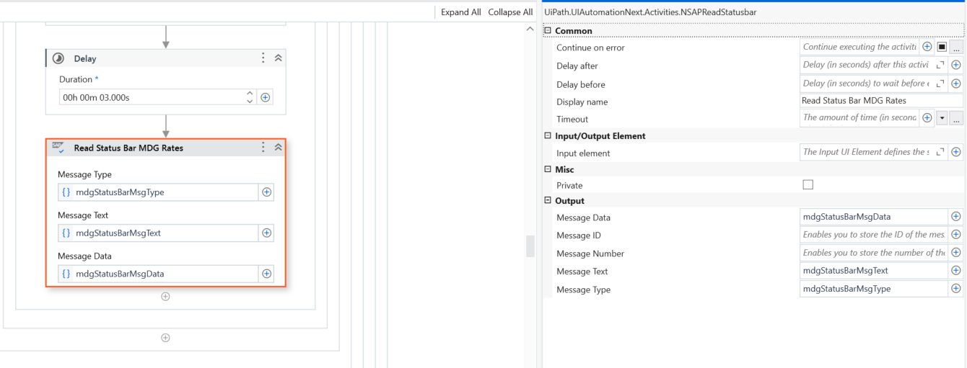
Task: Collapse the Misc properties section
Action: (x=548, y=170)
